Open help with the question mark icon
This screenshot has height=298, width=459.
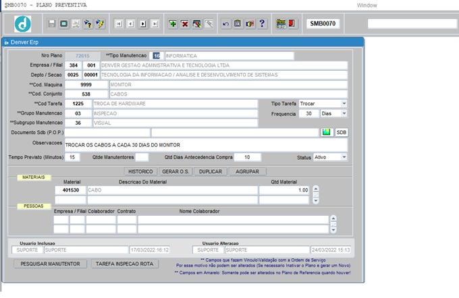[262, 24]
